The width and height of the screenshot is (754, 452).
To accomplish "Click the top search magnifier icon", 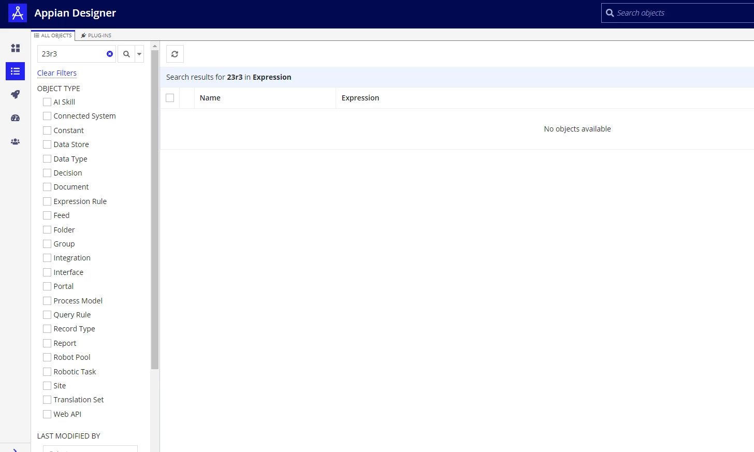I will pyautogui.click(x=610, y=13).
